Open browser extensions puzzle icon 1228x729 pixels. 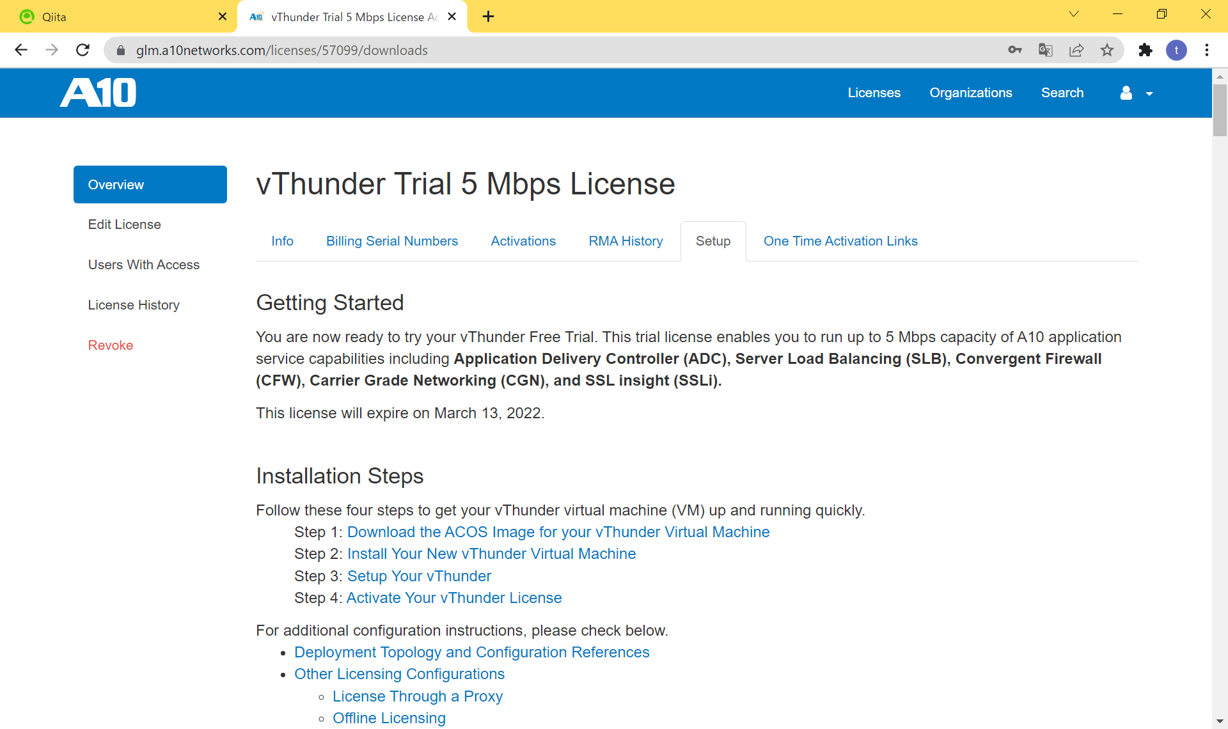click(1145, 50)
